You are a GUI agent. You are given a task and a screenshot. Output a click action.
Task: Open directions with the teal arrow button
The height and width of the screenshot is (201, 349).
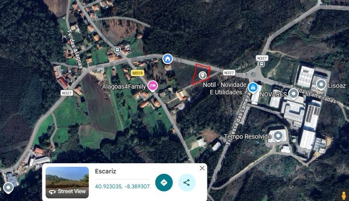pyautogui.click(x=164, y=183)
